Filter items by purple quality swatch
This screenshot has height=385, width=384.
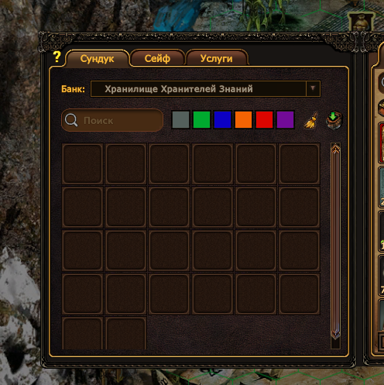[285, 119]
